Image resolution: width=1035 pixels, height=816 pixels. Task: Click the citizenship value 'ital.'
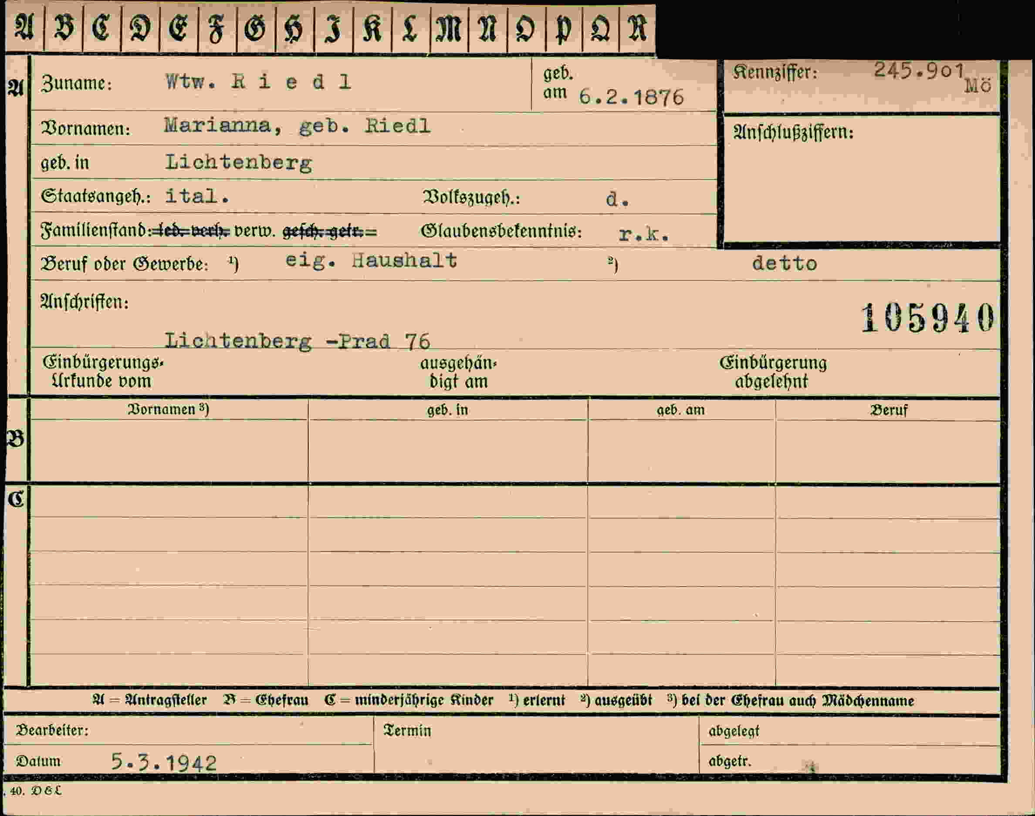(197, 196)
